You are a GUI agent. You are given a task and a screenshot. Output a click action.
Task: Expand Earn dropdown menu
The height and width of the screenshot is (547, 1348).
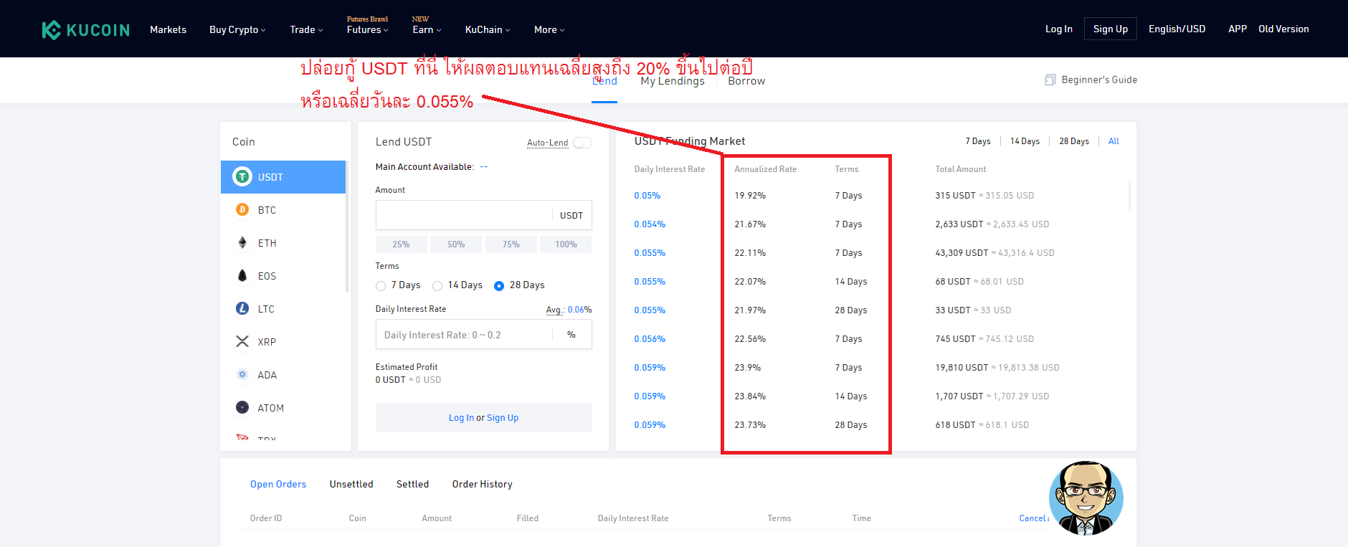427,29
